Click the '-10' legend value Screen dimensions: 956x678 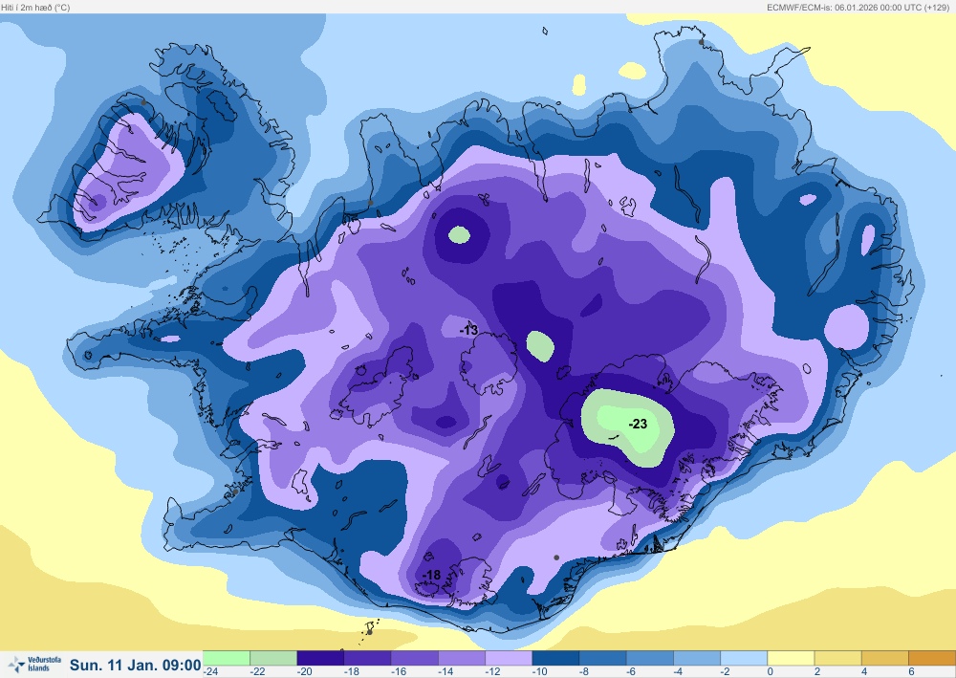click(x=540, y=671)
